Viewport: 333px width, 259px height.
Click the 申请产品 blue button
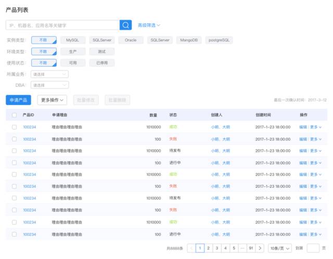tap(19, 100)
